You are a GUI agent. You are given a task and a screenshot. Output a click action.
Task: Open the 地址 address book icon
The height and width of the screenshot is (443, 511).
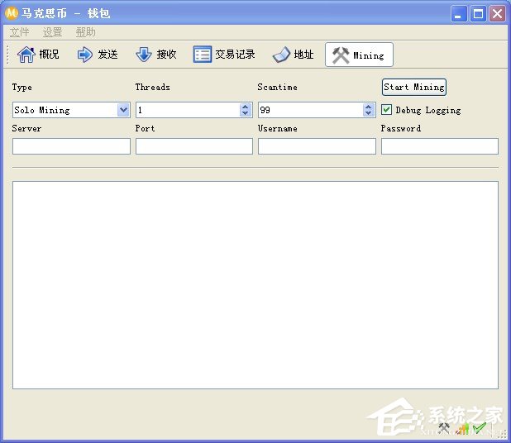(281, 55)
